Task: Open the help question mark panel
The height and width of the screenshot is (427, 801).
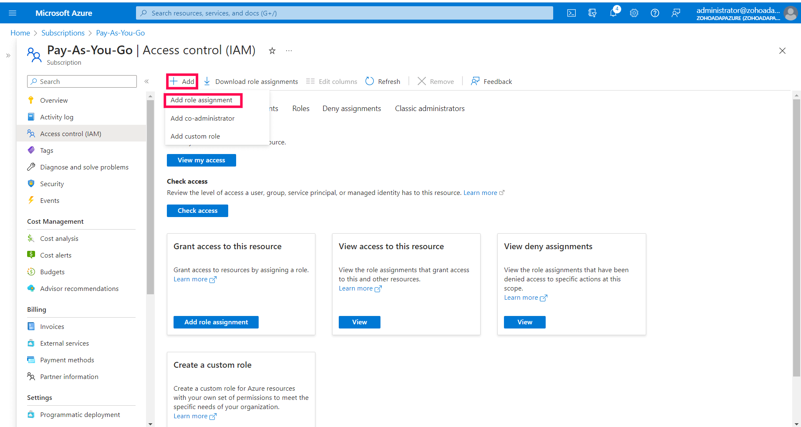Action: click(655, 13)
